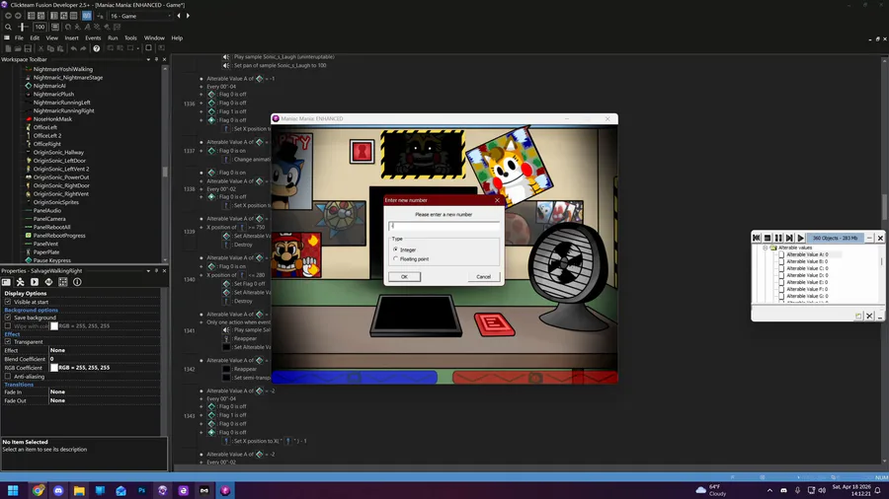Click the Cut scissors toolbar icon

[x=40, y=48]
